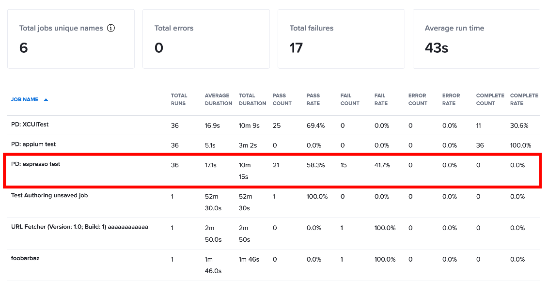Open the URL Fetcher job entry
This screenshot has width=548, height=281.
pyautogui.click(x=79, y=227)
